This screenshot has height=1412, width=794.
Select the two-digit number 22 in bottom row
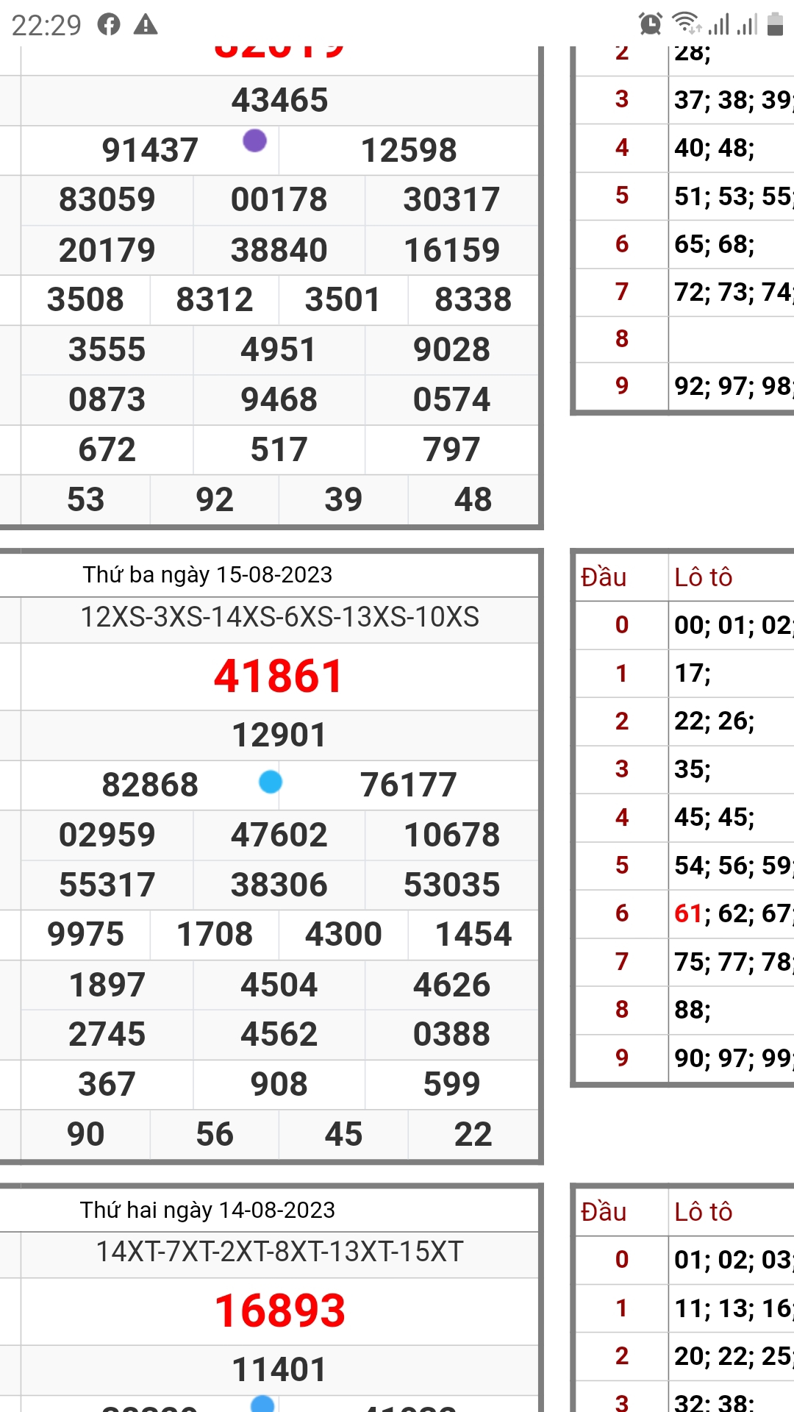pyautogui.click(x=473, y=1134)
